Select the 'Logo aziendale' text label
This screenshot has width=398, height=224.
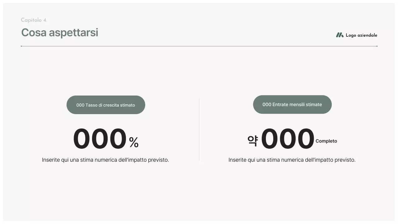pyautogui.click(x=361, y=35)
